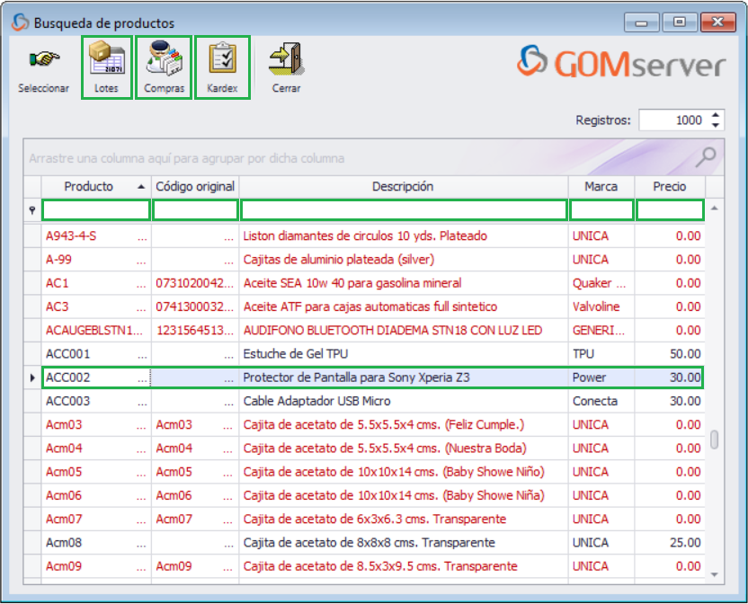The width and height of the screenshot is (748, 604).
Task: Click the Cerrar exit door icon
Action: tap(285, 59)
